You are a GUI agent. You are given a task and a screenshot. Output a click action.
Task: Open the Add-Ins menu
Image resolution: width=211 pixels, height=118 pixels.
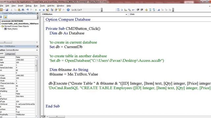pos(51,6)
